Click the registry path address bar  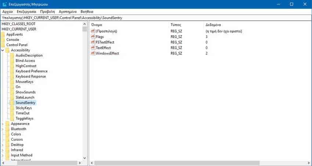156,18
